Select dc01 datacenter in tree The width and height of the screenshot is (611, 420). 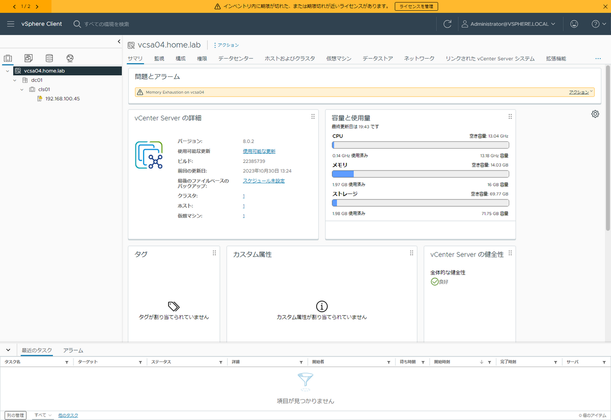[37, 80]
